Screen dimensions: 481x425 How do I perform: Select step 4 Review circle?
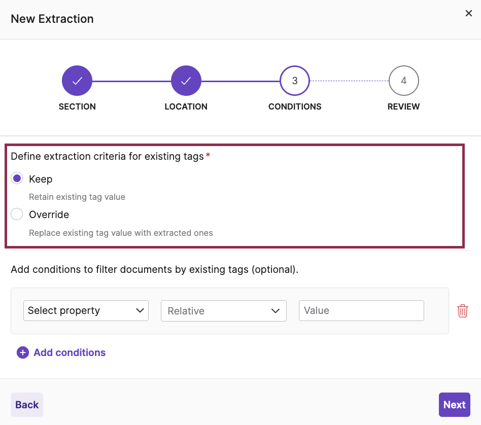404,81
